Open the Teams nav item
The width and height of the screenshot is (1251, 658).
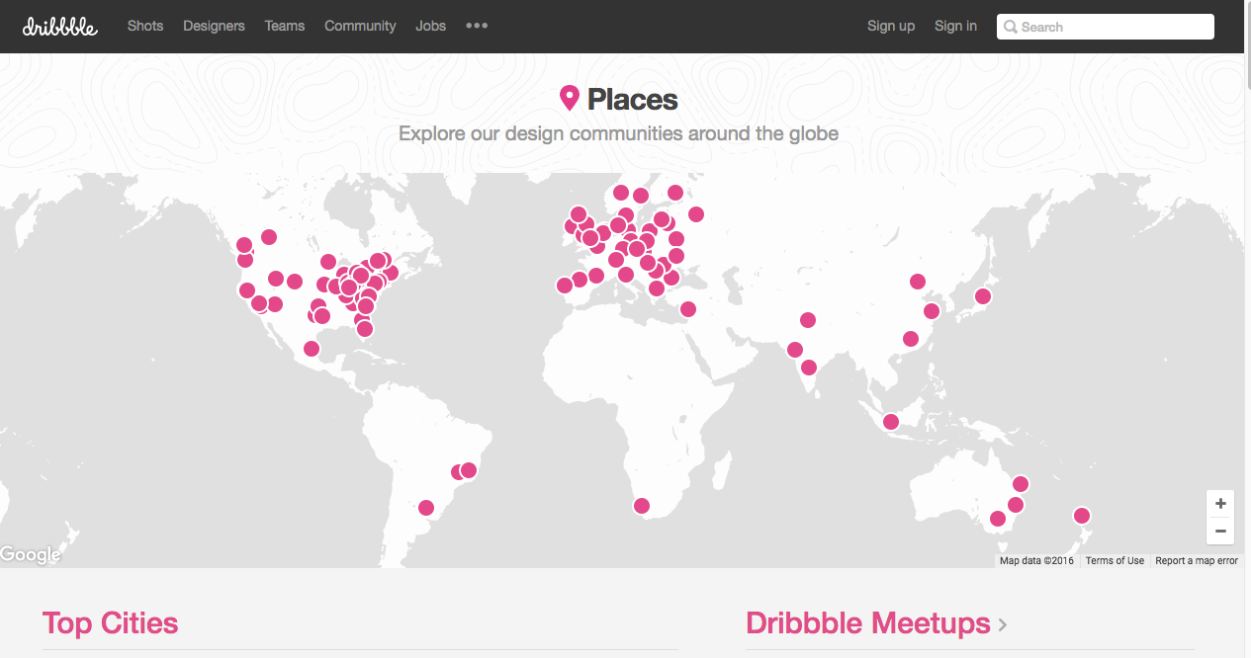pos(285,26)
